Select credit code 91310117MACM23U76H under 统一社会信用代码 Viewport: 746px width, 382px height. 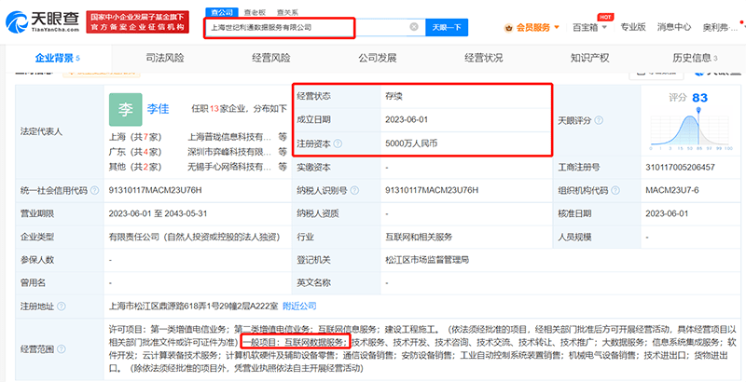tap(155, 190)
